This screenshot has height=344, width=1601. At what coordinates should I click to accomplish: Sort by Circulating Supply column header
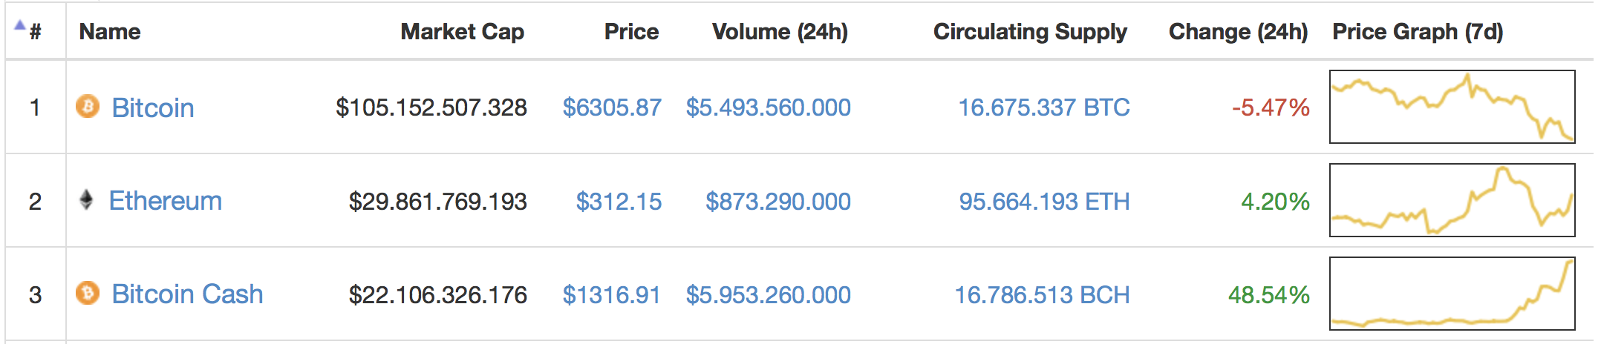[1030, 32]
